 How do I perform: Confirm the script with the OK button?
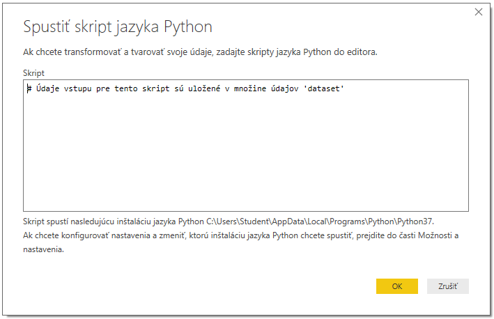396,286
